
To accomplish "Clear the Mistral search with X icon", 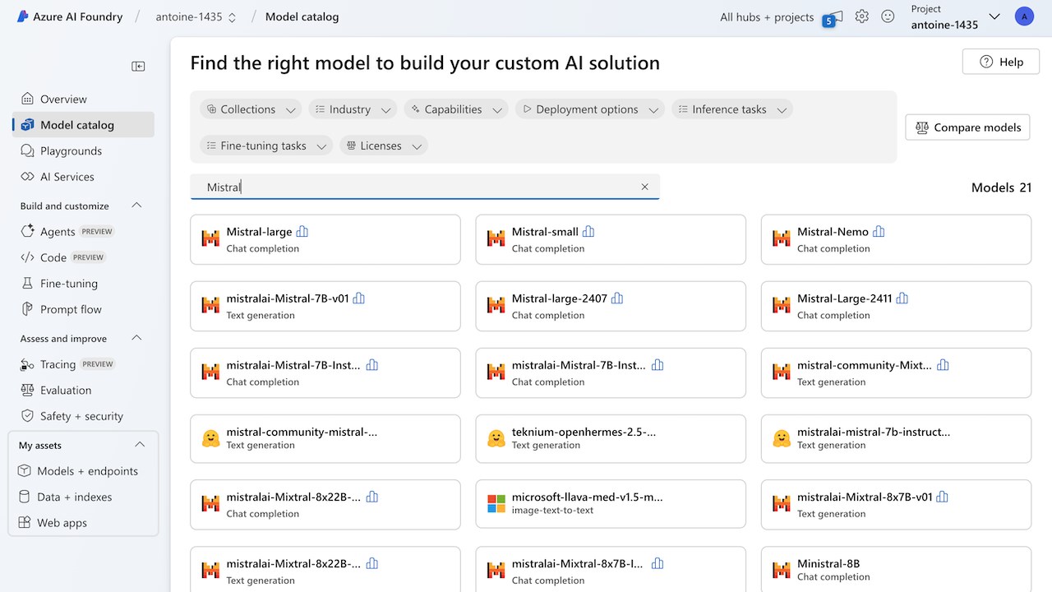I will (645, 187).
